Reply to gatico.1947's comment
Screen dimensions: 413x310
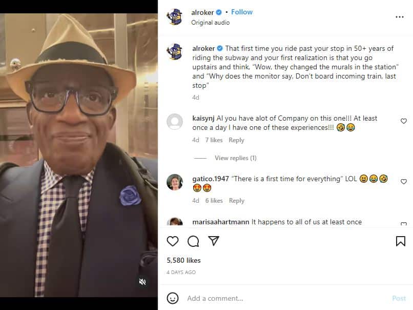[x=236, y=200]
